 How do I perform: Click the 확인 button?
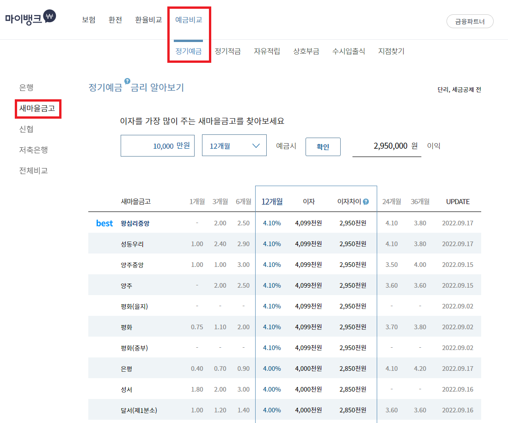coord(323,146)
